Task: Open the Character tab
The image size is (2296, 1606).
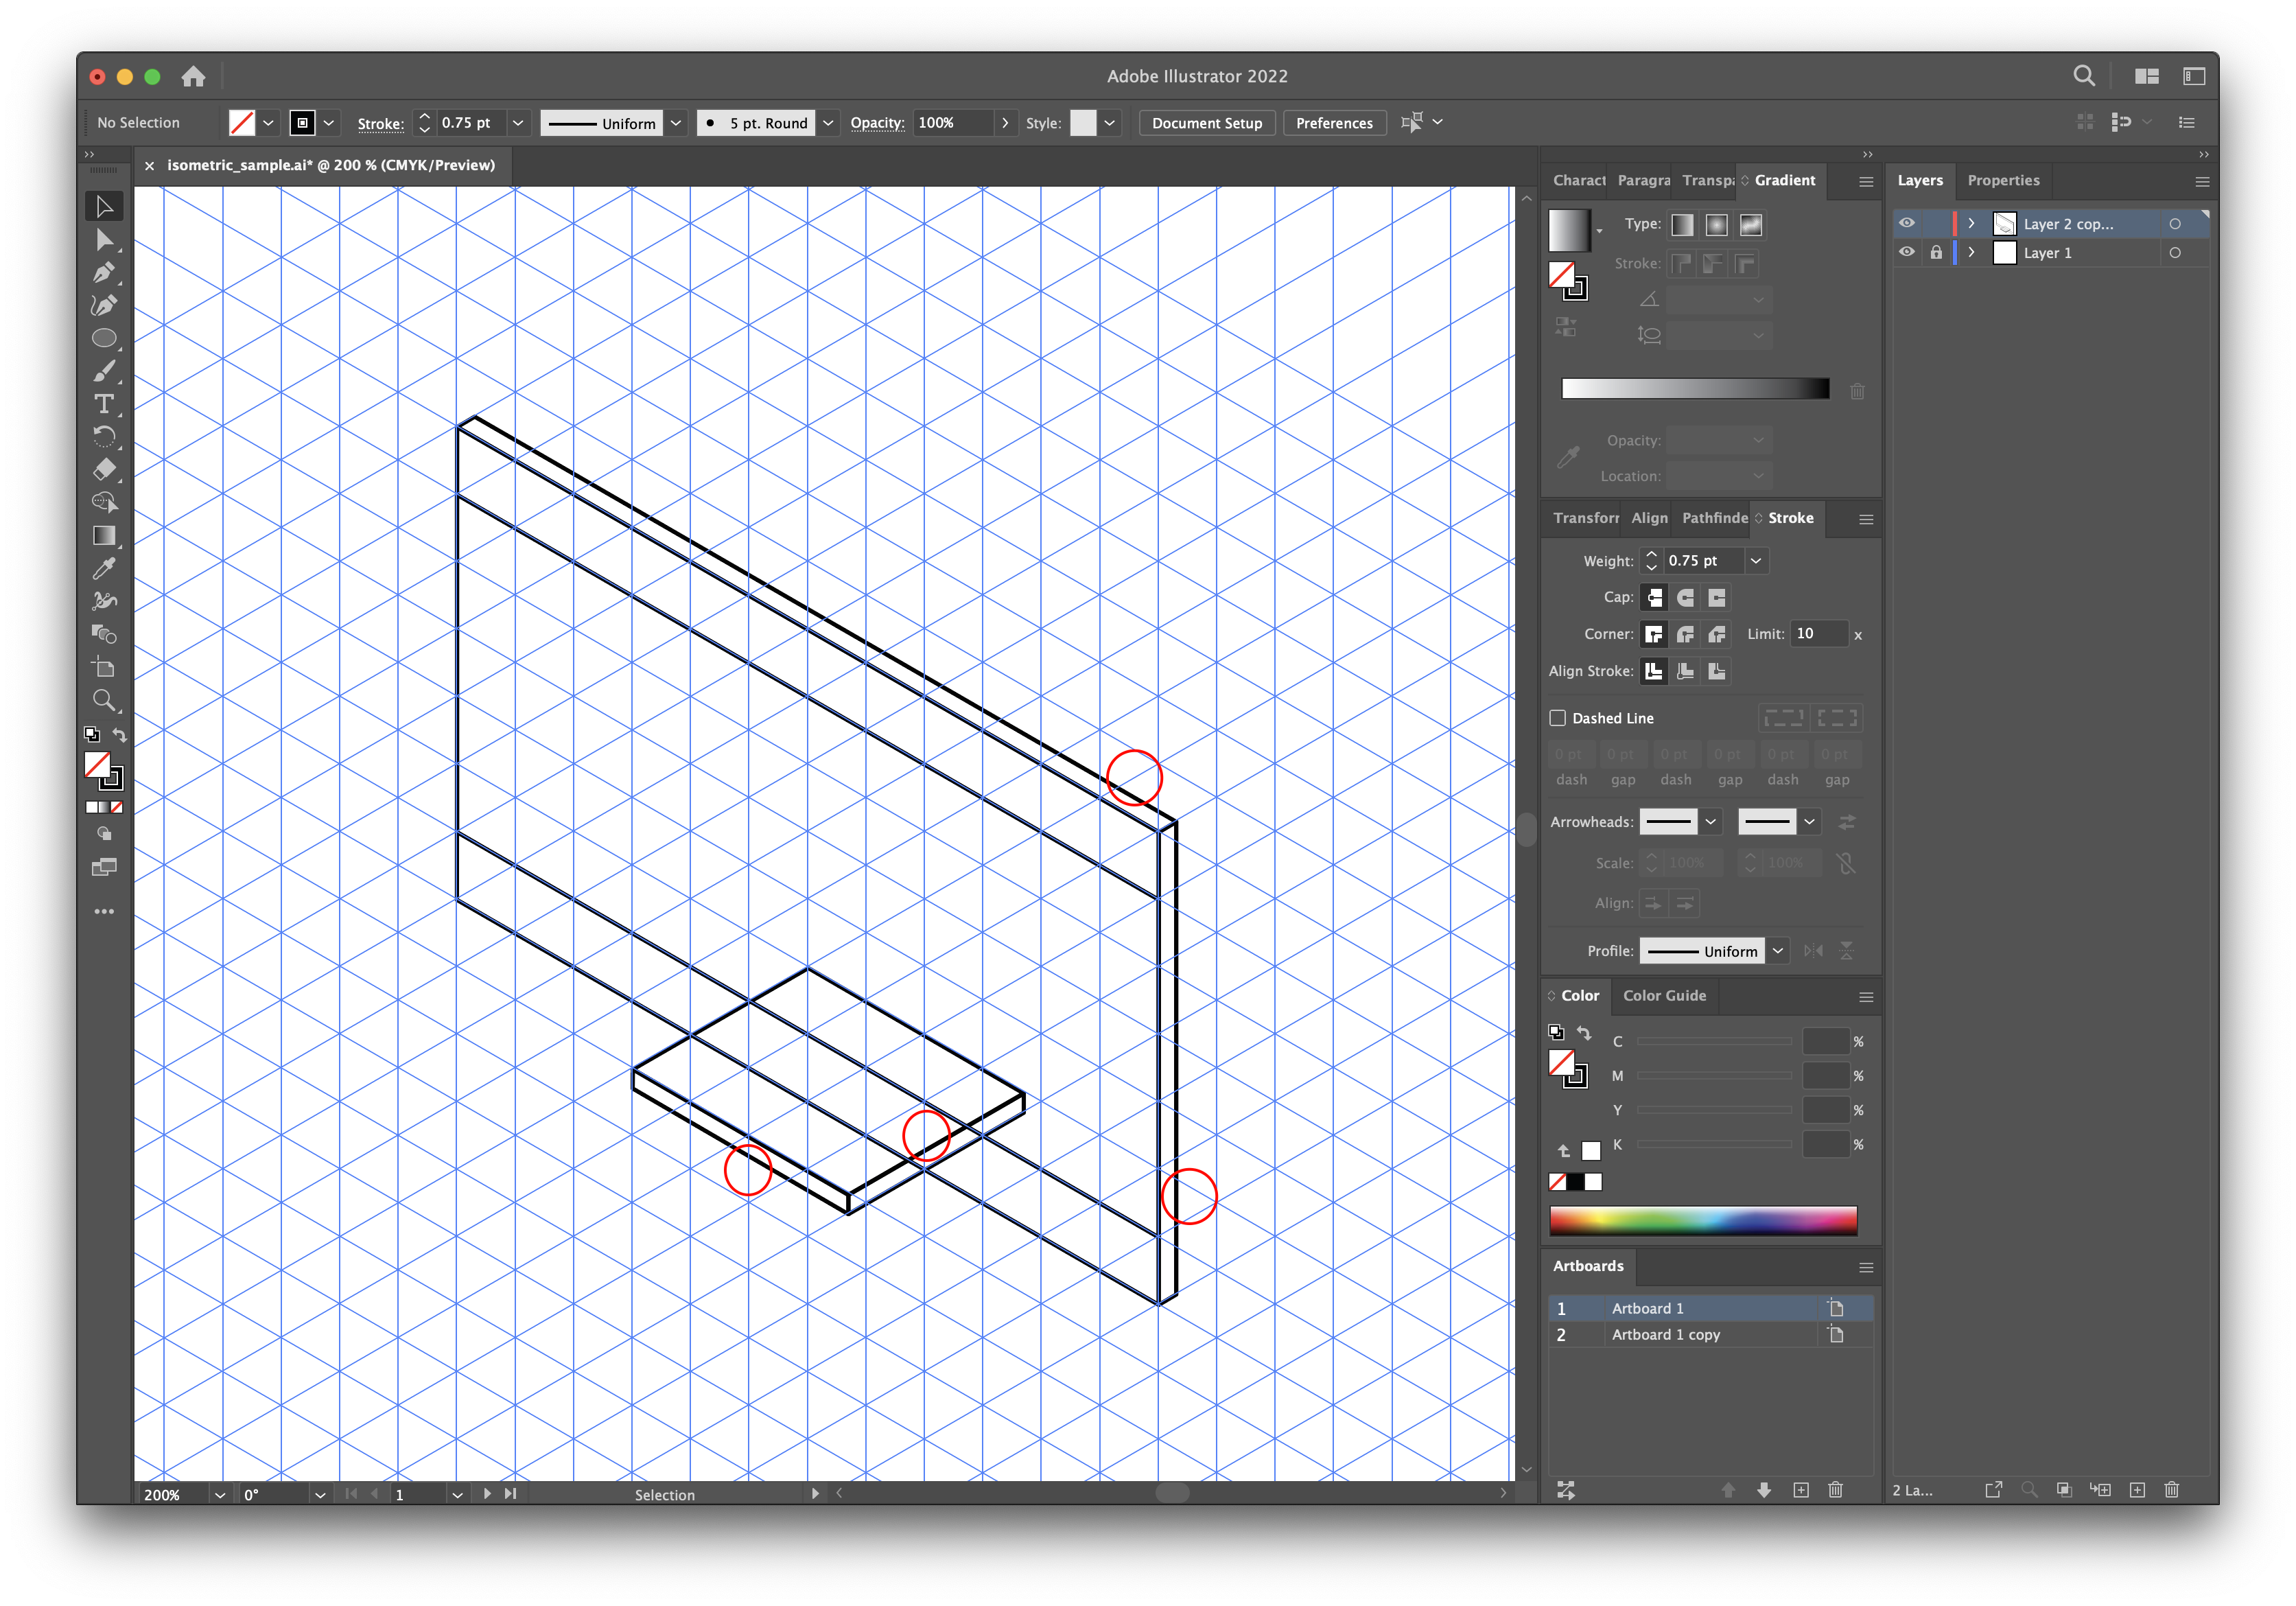Action: 1578,180
